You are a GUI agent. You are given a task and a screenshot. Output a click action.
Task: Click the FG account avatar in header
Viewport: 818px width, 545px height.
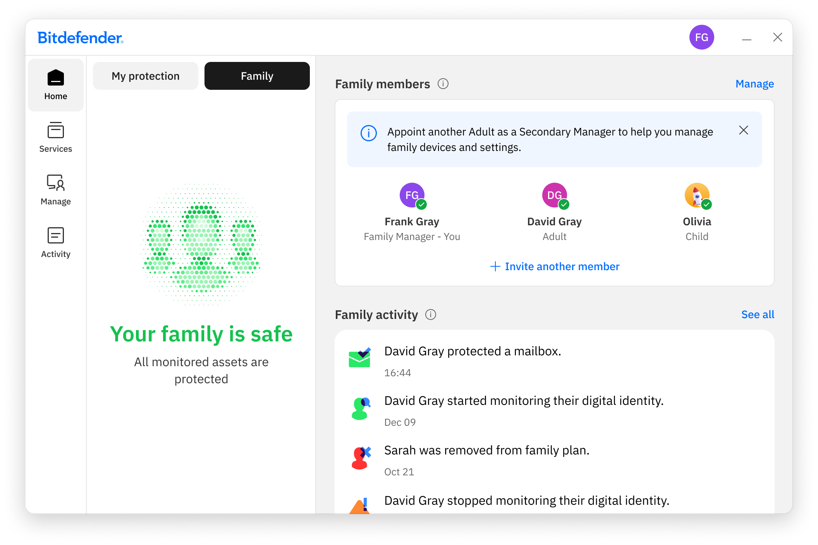click(x=701, y=38)
